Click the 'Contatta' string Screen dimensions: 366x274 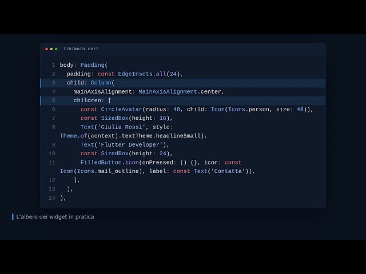tap(228, 171)
